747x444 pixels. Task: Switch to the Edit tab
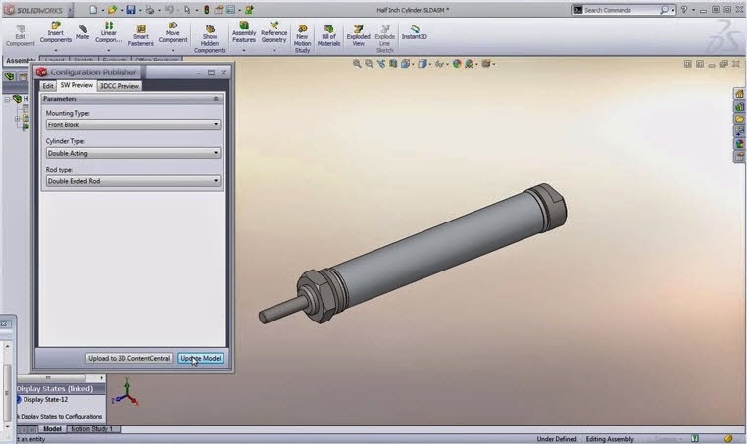48,86
